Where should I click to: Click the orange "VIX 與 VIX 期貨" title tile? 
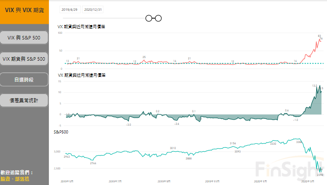24,10
